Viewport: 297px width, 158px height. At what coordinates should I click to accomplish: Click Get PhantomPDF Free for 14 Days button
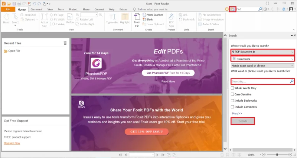[x=168, y=73]
